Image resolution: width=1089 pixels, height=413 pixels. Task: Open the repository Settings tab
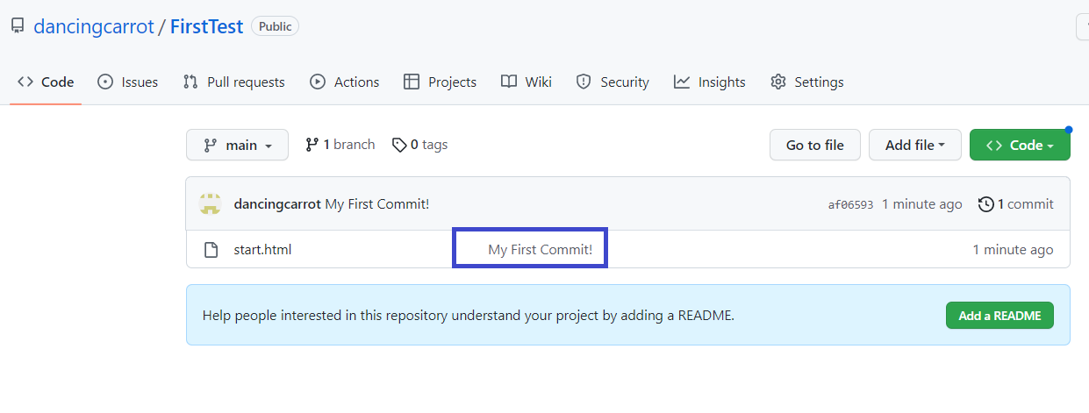807,82
